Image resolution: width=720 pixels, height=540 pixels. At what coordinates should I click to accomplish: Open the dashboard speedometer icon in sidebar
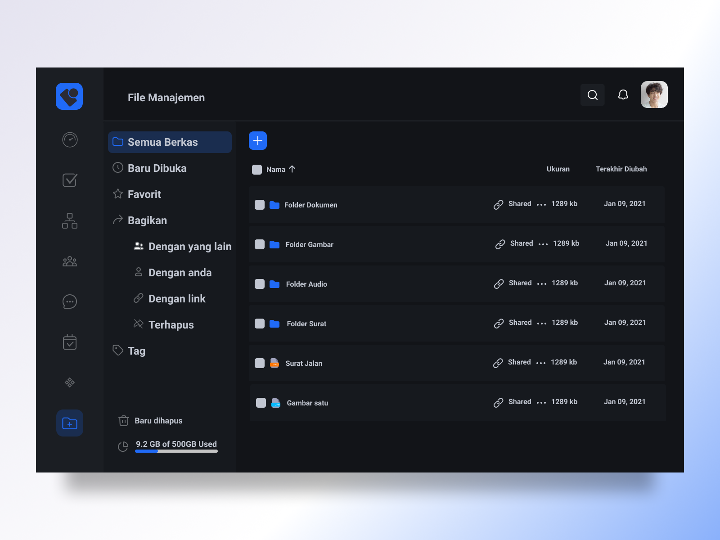tap(69, 140)
